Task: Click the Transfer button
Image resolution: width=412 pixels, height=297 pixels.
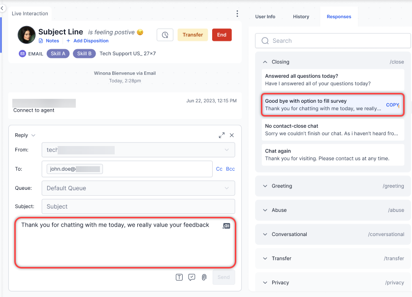Action: pos(192,35)
